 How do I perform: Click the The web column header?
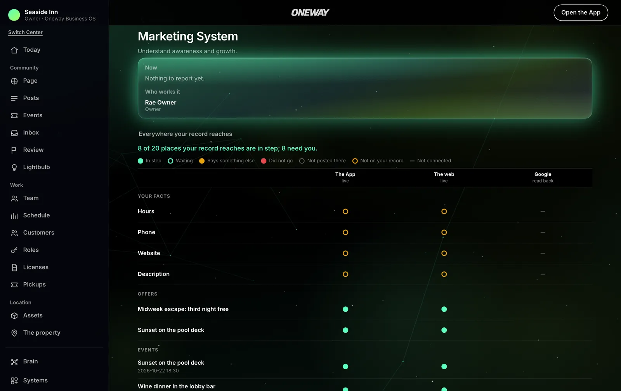coord(444,177)
